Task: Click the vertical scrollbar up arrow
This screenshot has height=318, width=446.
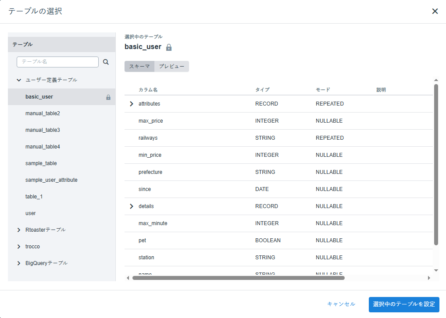Action: (x=436, y=80)
